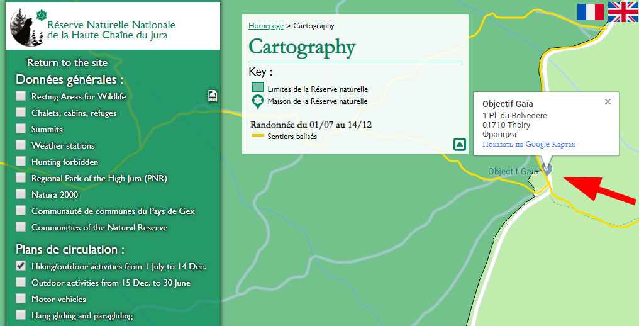Image resolution: width=639 pixels, height=326 pixels.
Task: Enable Communauté de communes du Pays de Gex
Action: (21, 210)
